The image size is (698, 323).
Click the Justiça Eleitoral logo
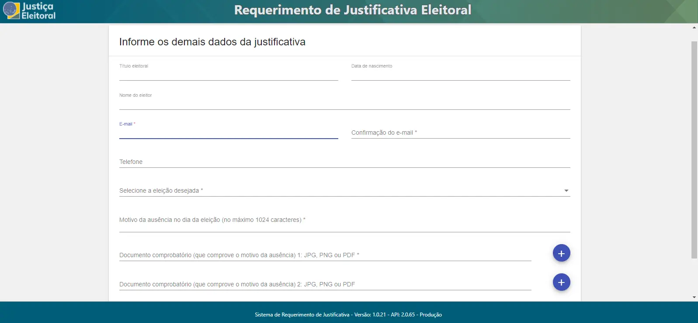point(29,10)
